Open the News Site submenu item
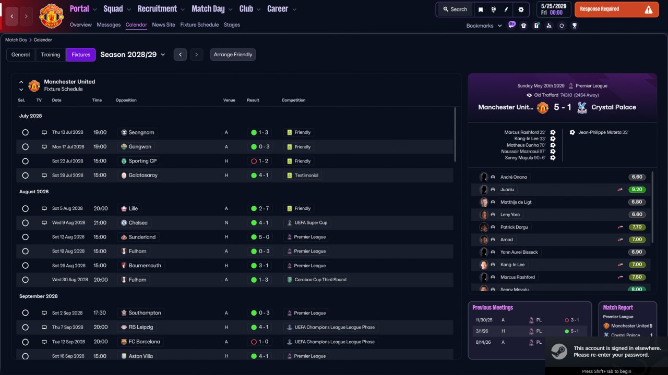Screen dimensions: 668x375 (x=164, y=25)
